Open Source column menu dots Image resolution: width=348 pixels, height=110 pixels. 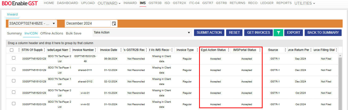point(285,50)
